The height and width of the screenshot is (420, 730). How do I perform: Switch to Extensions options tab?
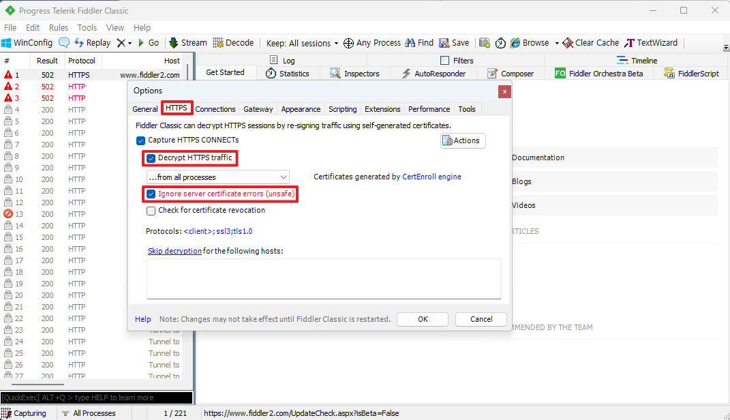(x=382, y=109)
